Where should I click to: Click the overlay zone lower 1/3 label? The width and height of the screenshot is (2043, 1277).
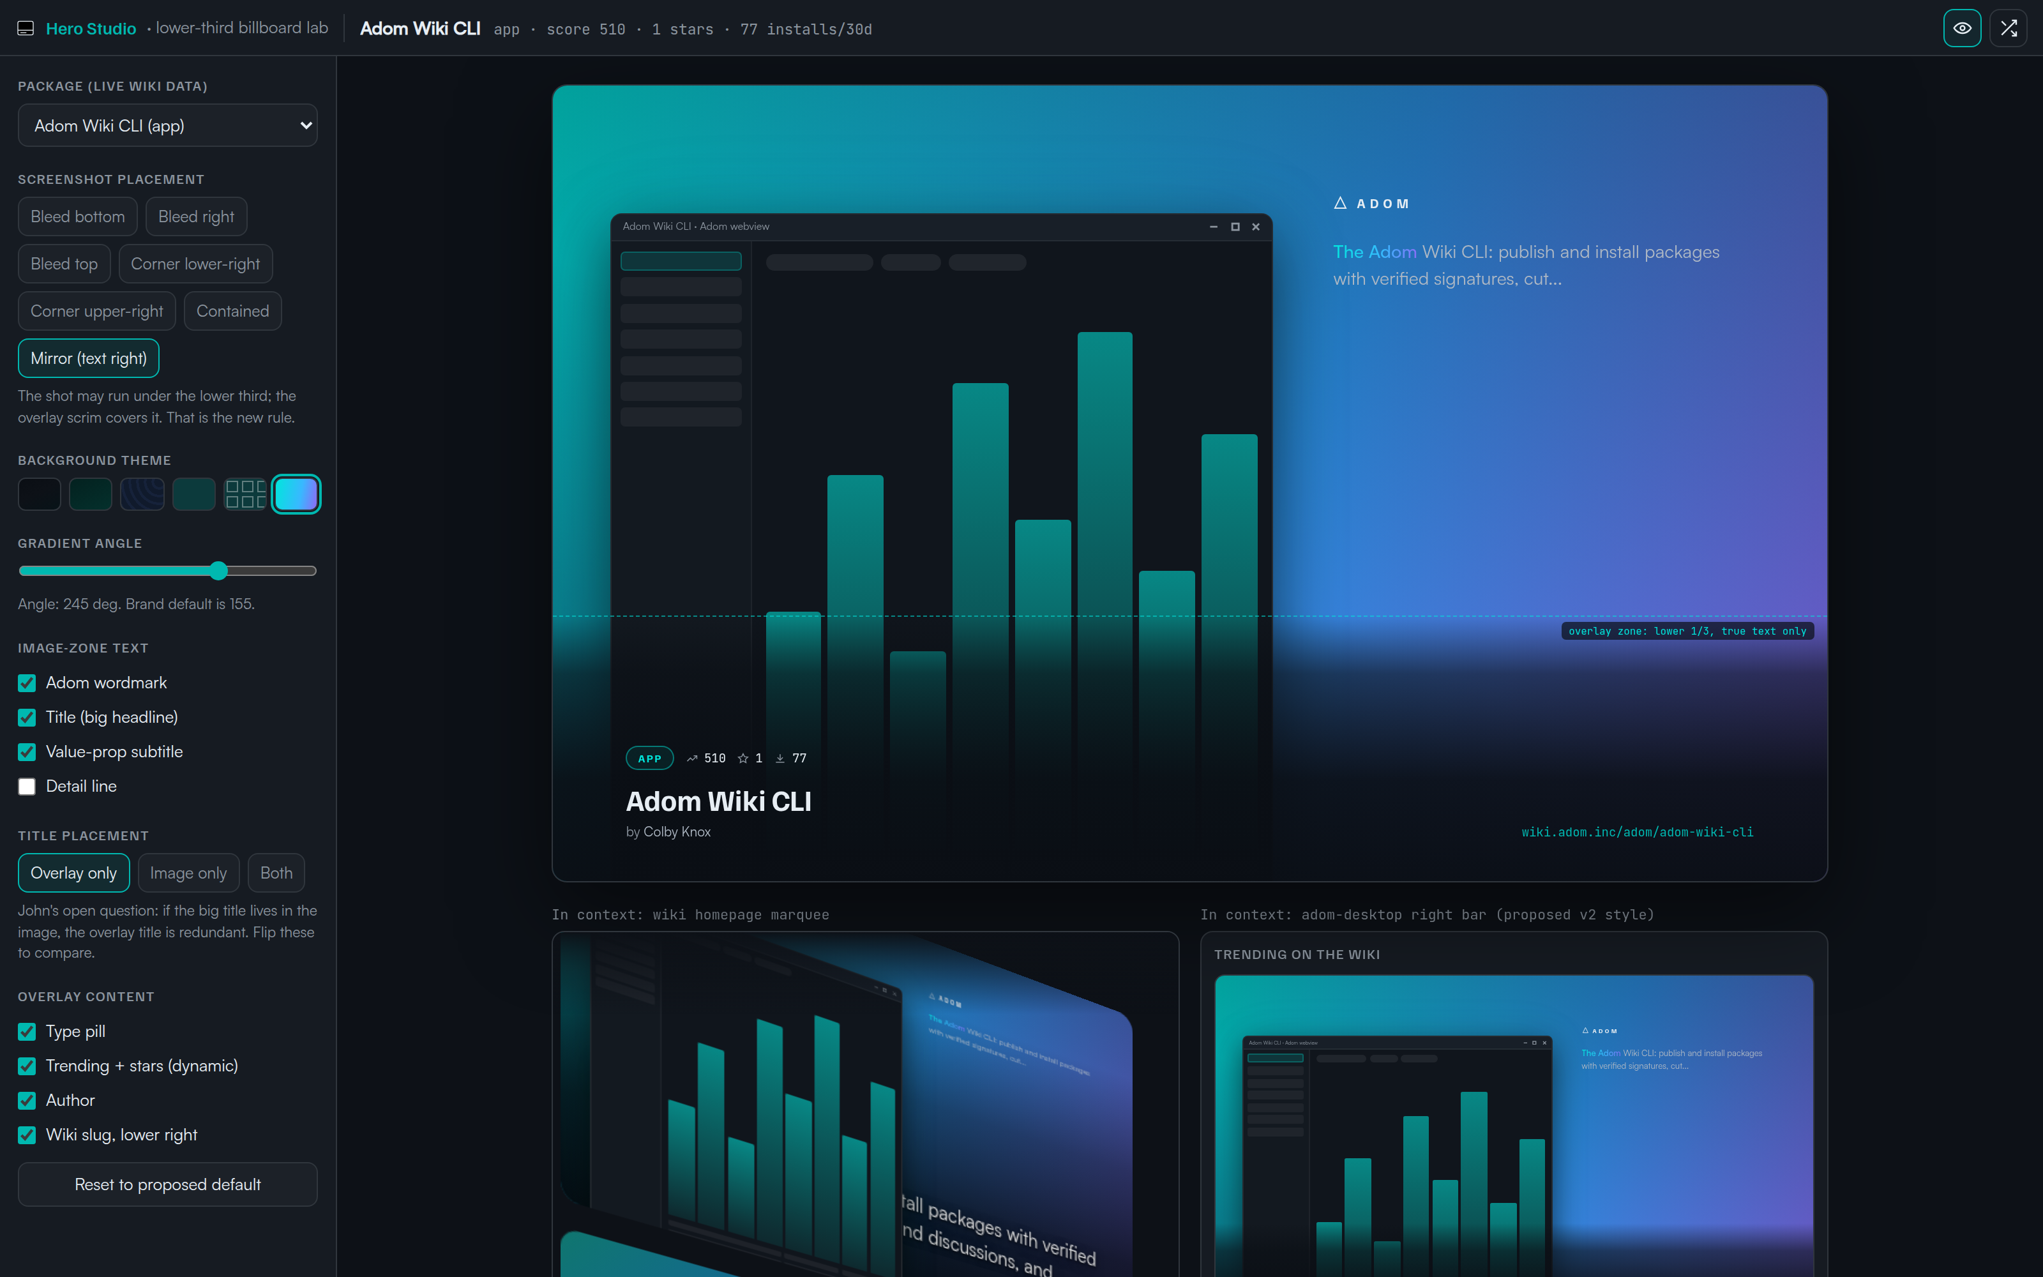(x=1687, y=631)
